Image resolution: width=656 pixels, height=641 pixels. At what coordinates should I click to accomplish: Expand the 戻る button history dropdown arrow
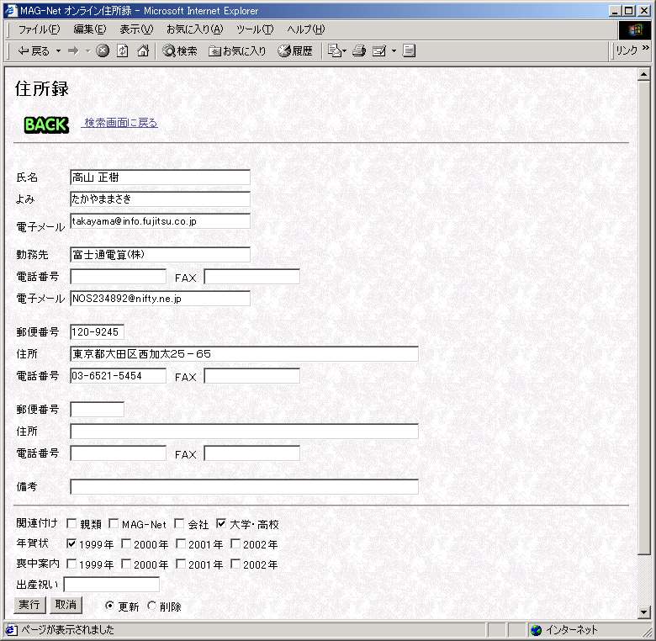58,50
